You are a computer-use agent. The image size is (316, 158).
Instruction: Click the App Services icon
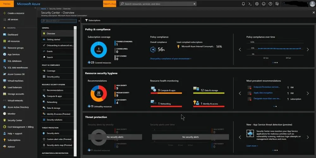coord(4,54)
